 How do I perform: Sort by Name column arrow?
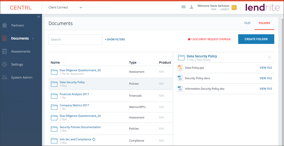[64, 63]
